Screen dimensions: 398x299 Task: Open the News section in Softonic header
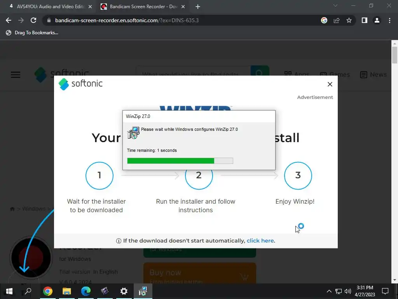coord(374,74)
